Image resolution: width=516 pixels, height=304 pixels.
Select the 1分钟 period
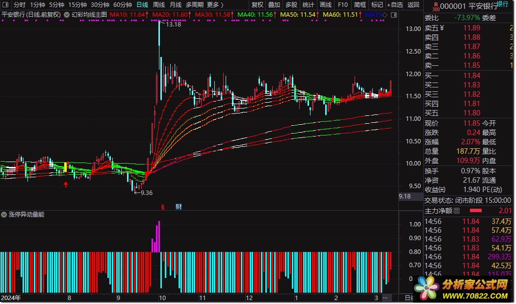click(x=37, y=4)
